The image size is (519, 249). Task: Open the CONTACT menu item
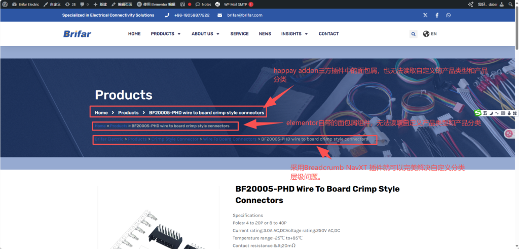[x=328, y=34]
